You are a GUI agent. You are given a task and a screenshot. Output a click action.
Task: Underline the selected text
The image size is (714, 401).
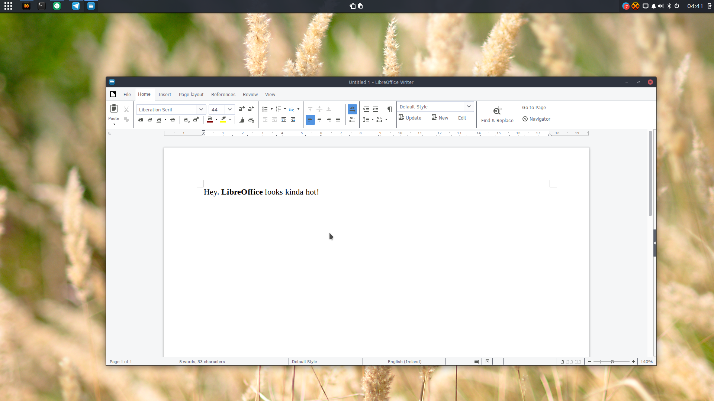point(159,120)
